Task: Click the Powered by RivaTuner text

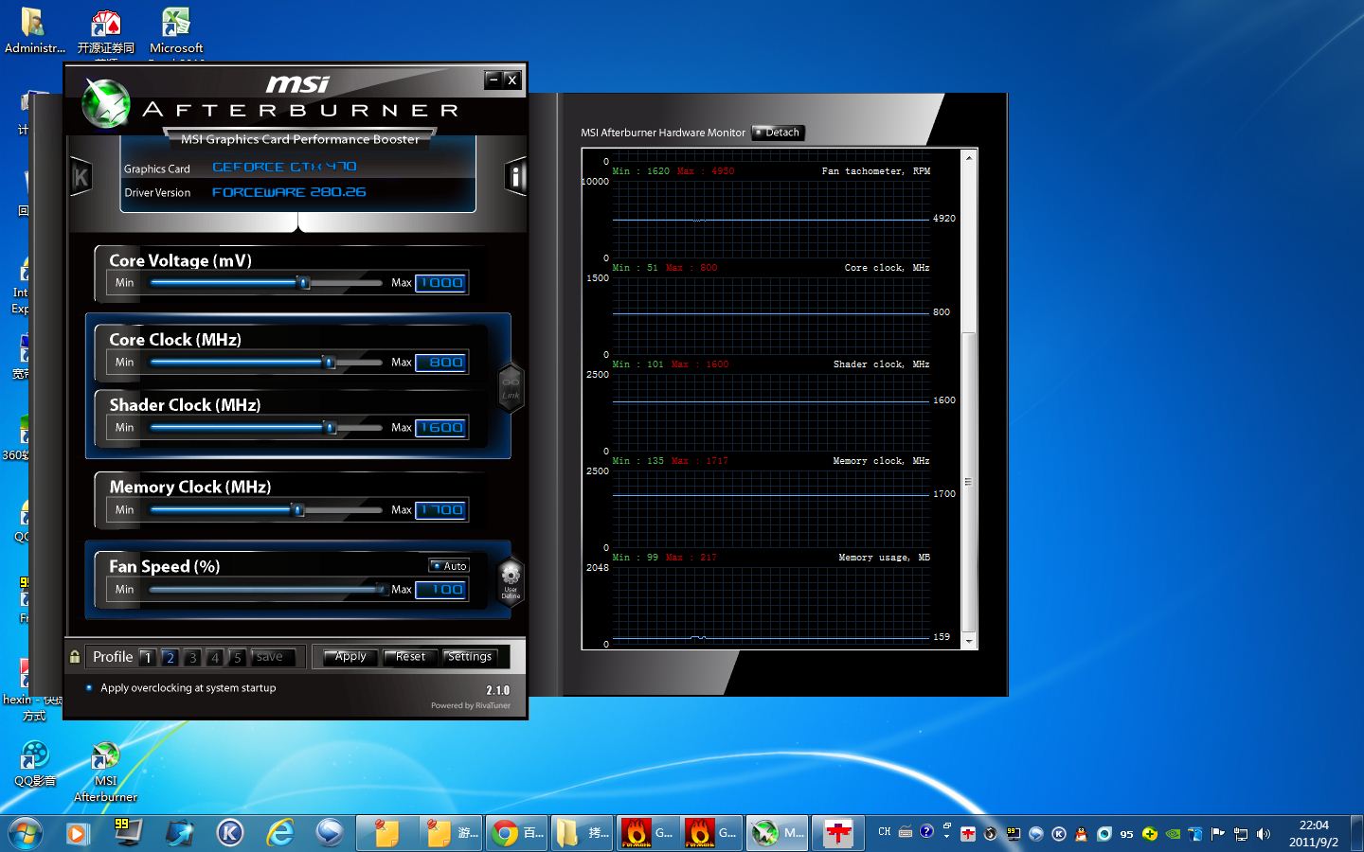Action: click(x=471, y=705)
